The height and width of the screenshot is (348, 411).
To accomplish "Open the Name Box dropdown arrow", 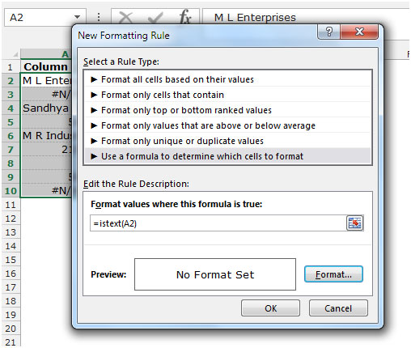I will tap(78, 17).
